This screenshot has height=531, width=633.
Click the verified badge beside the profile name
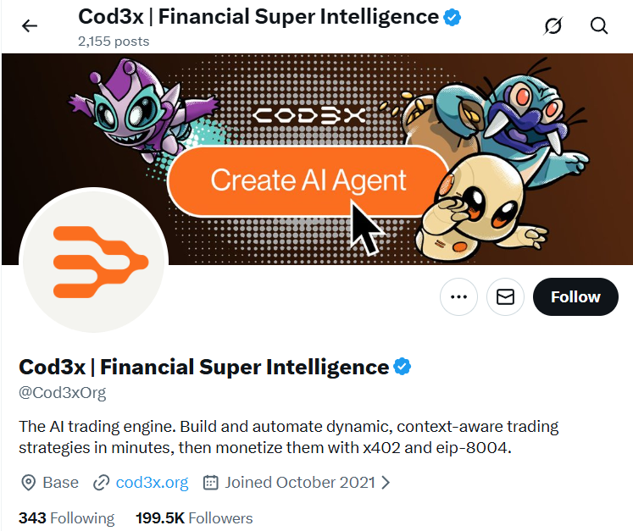403,367
